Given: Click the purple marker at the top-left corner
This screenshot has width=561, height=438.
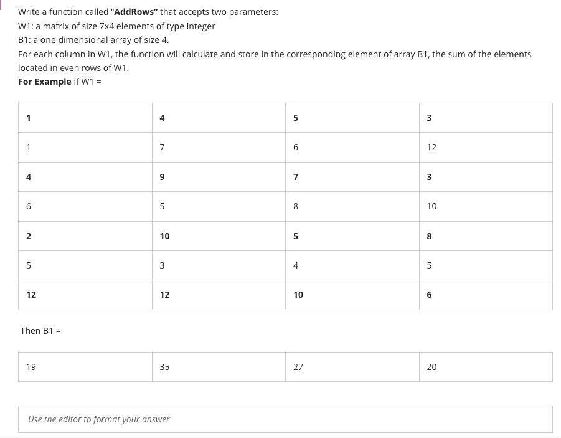Looking at the screenshot, I should [x=2, y=4].
